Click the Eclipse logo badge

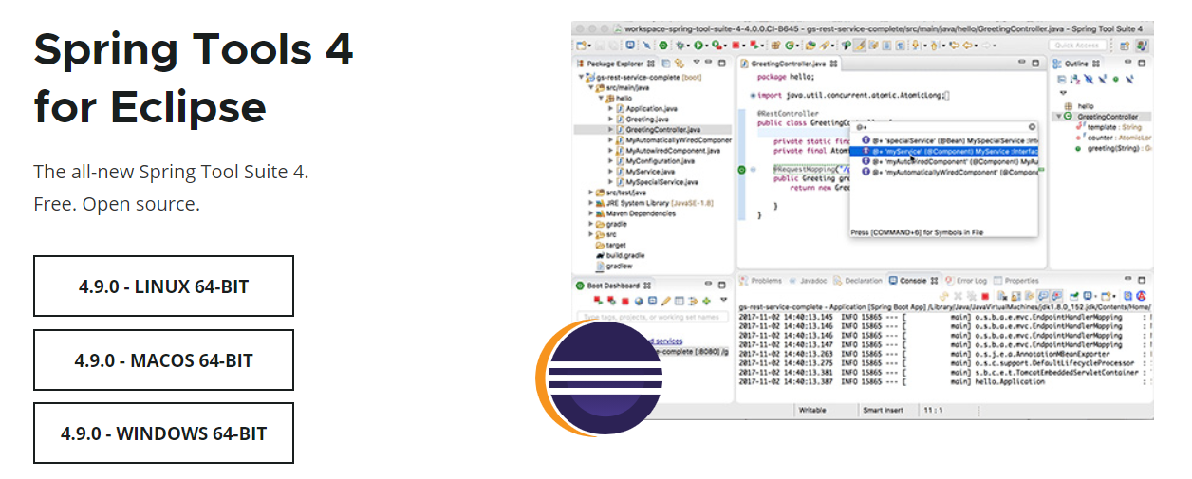pyautogui.click(x=600, y=378)
